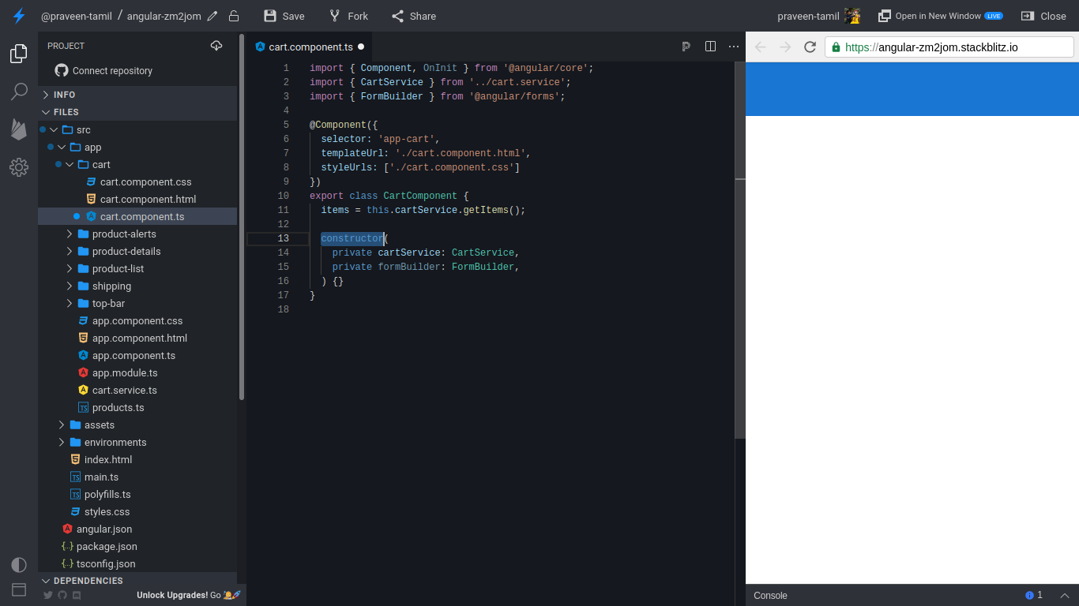Viewport: 1079px width, 606px height.
Task: Toggle the bottom panel icon above DEPENDENCIES
Action: point(19,589)
